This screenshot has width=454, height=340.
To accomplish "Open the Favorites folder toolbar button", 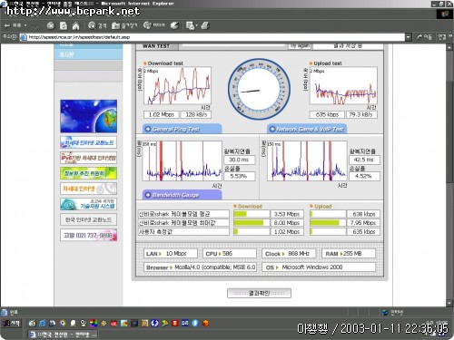I will (x=124, y=25).
